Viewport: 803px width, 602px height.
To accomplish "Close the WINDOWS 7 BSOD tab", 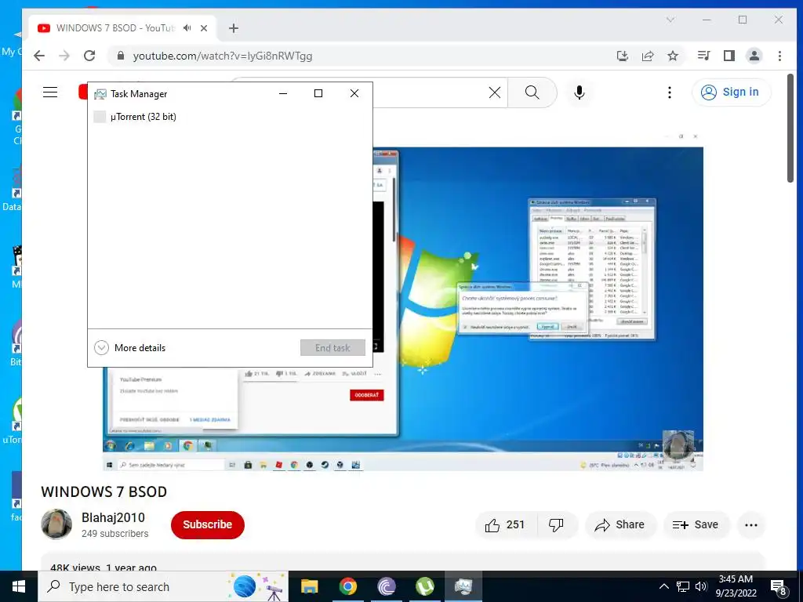I will point(204,28).
